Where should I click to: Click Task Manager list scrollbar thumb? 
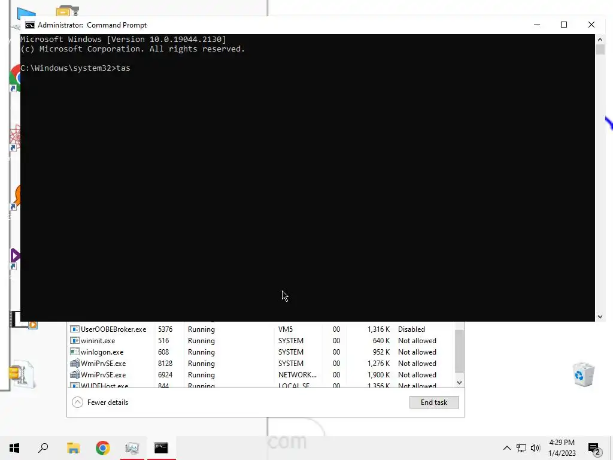[459, 351]
